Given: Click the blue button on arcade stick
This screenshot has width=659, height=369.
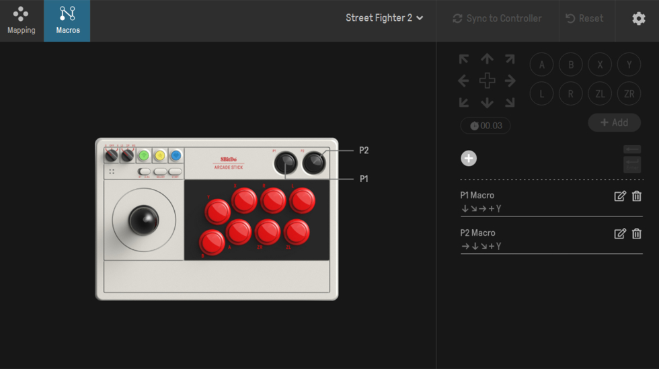Looking at the screenshot, I should (x=176, y=155).
